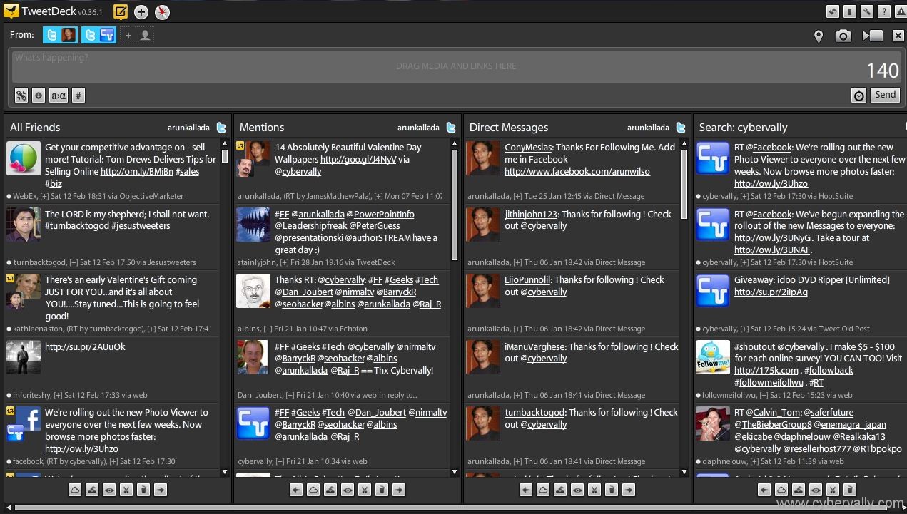Click scroll-up arrow of All Friends column

coord(225,144)
